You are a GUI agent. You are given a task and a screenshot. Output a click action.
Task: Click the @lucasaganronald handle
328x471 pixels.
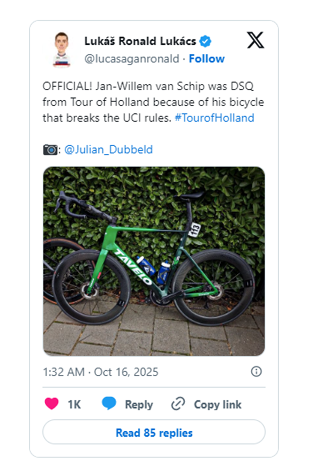click(x=132, y=59)
